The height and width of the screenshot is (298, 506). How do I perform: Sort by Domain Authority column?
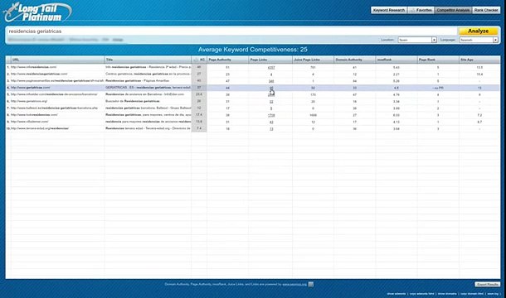point(355,60)
